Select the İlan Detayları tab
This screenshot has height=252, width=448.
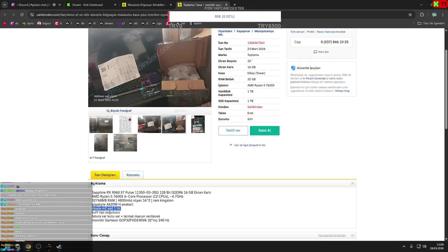pos(105,175)
